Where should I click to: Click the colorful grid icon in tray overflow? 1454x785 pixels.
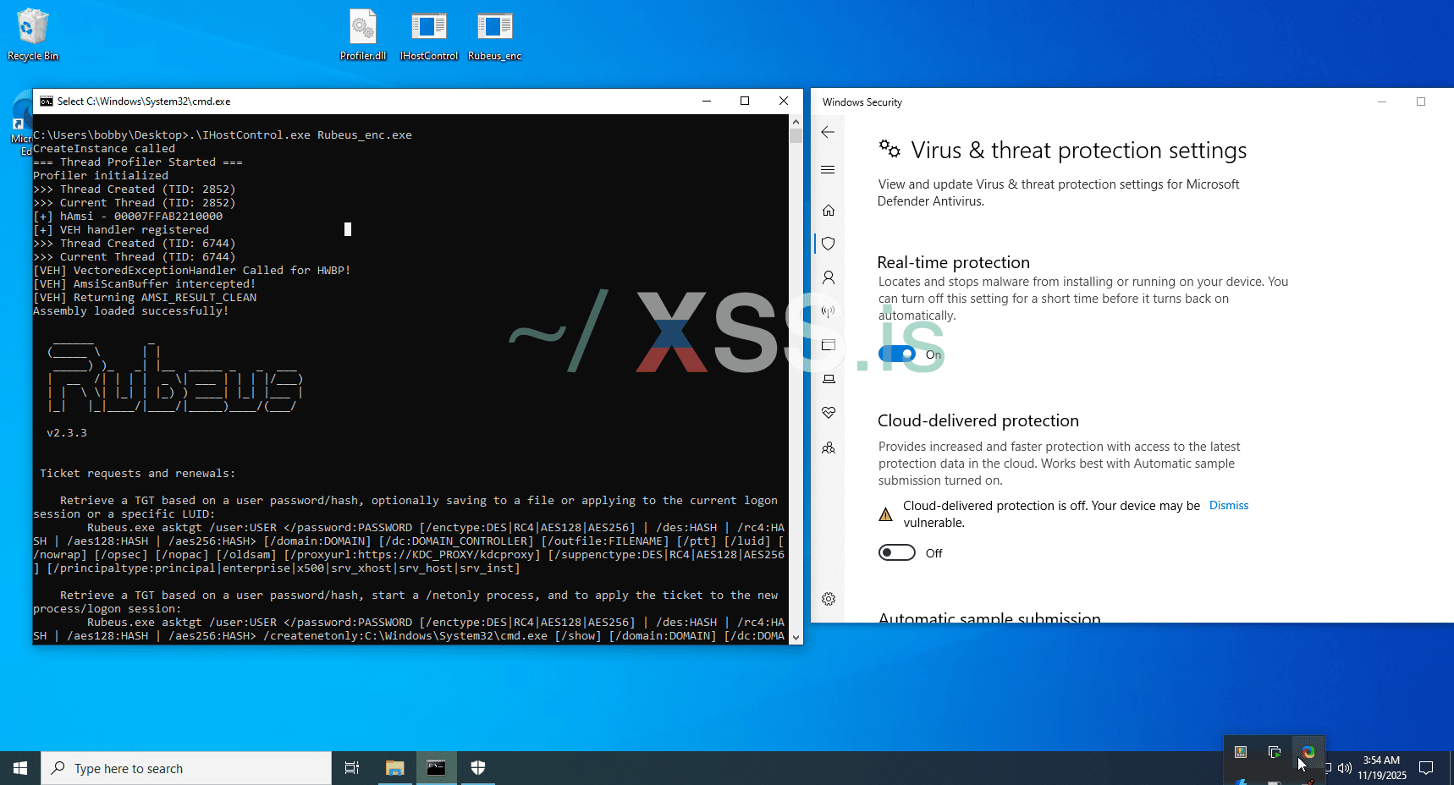click(x=1241, y=752)
